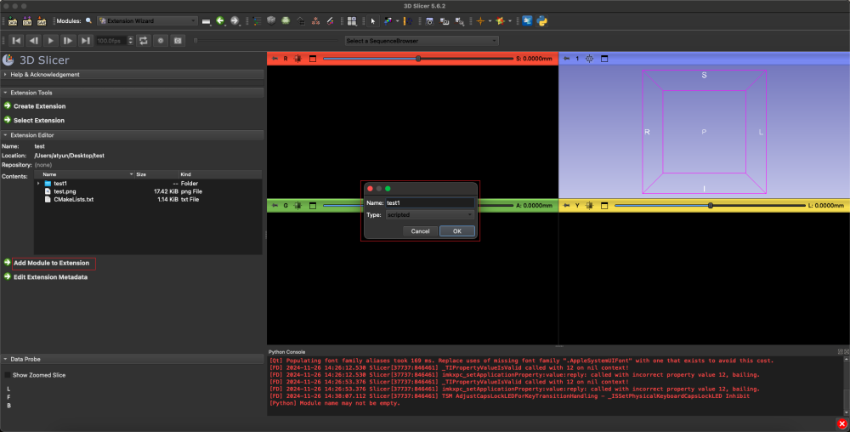Viewport: 850px width, 432px height.
Task: Open the Modules selector dropdown
Action: (146, 20)
